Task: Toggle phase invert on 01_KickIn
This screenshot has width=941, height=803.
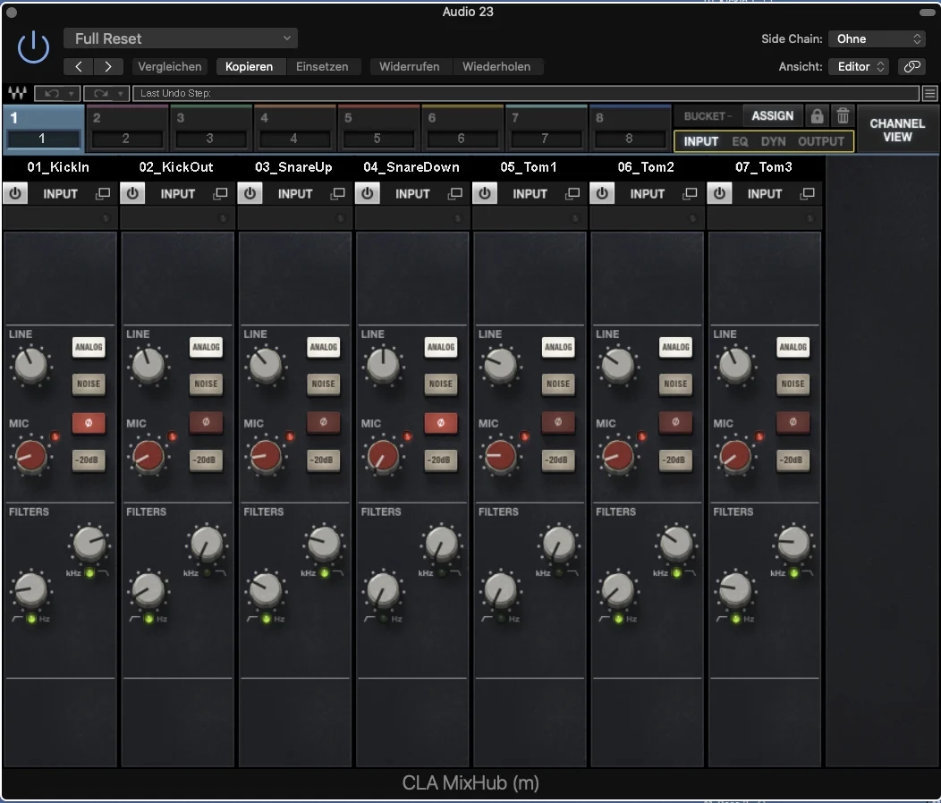Action: [89, 422]
